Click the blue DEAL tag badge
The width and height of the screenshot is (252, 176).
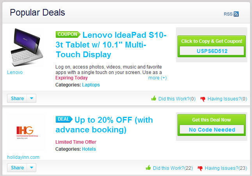[64, 119]
